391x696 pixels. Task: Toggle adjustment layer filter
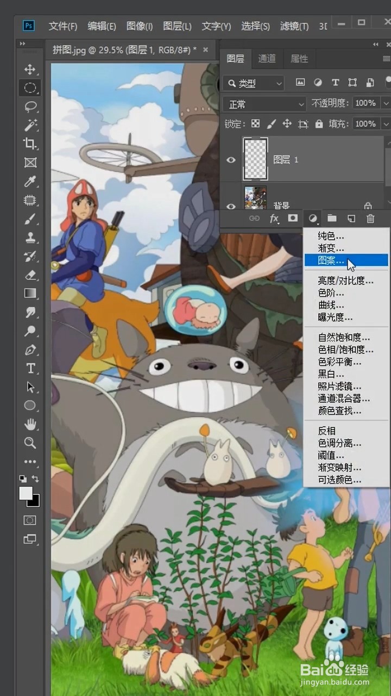pos(318,83)
